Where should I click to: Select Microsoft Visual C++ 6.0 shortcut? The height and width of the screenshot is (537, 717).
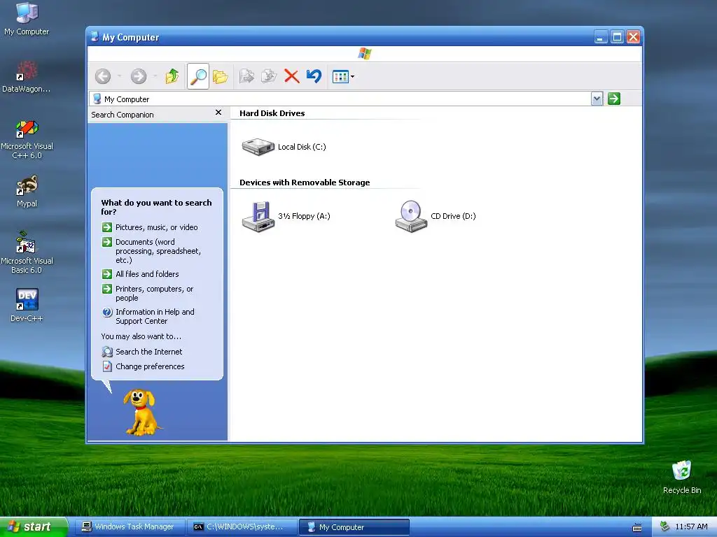[x=27, y=140]
